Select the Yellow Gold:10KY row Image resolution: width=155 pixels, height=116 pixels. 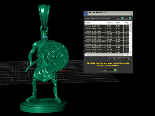pos(107,29)
